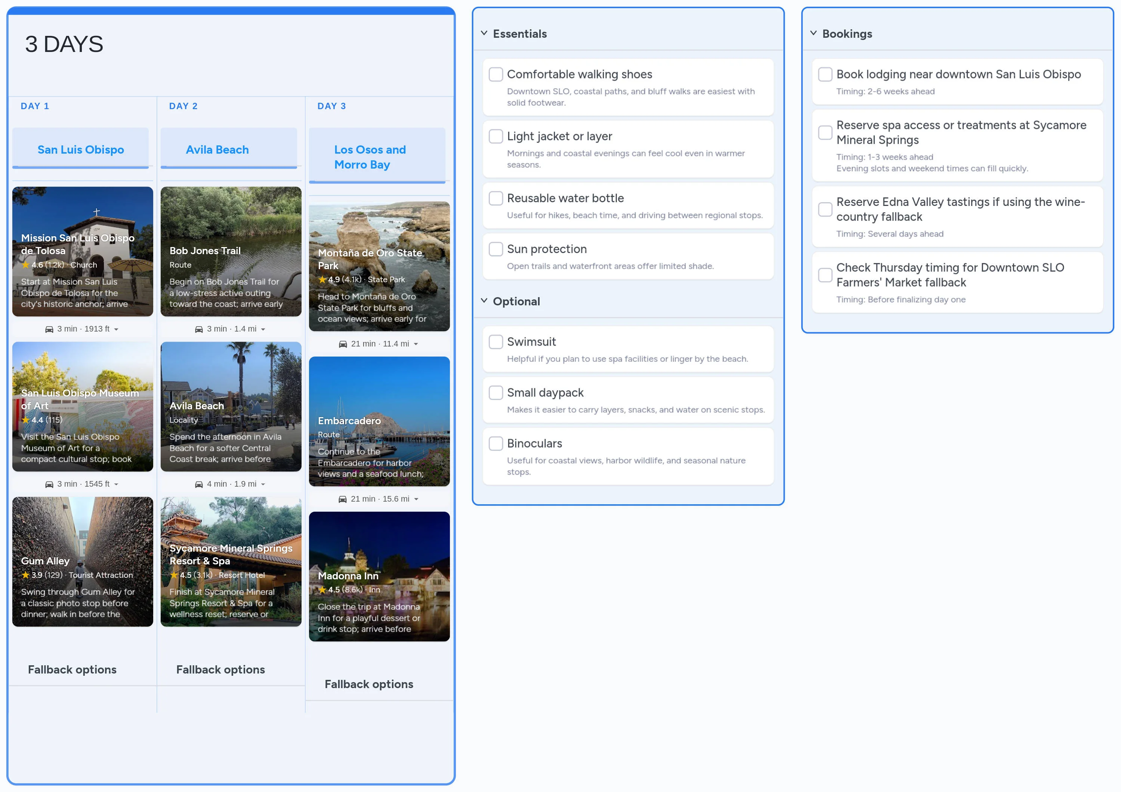This screenshot has width=1121, height=792.
Task: Click the car icon below Mission San Luis Obispo
Action: [x=49, y=329]
